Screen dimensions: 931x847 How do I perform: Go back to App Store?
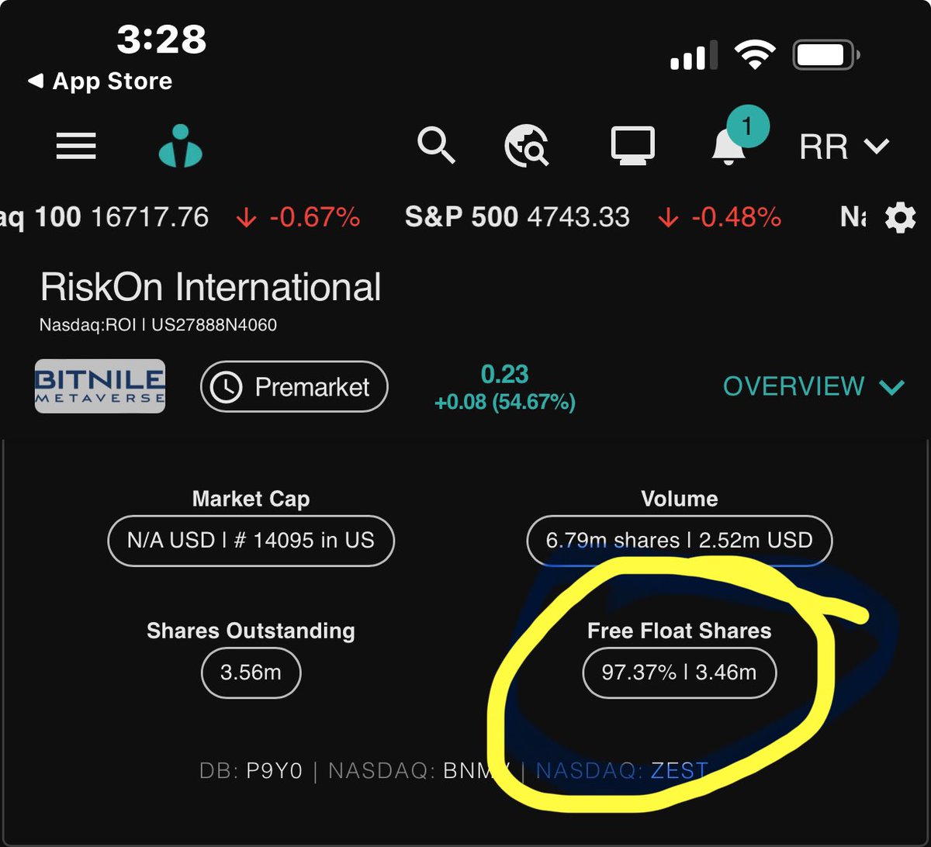(x=100, y=81)
